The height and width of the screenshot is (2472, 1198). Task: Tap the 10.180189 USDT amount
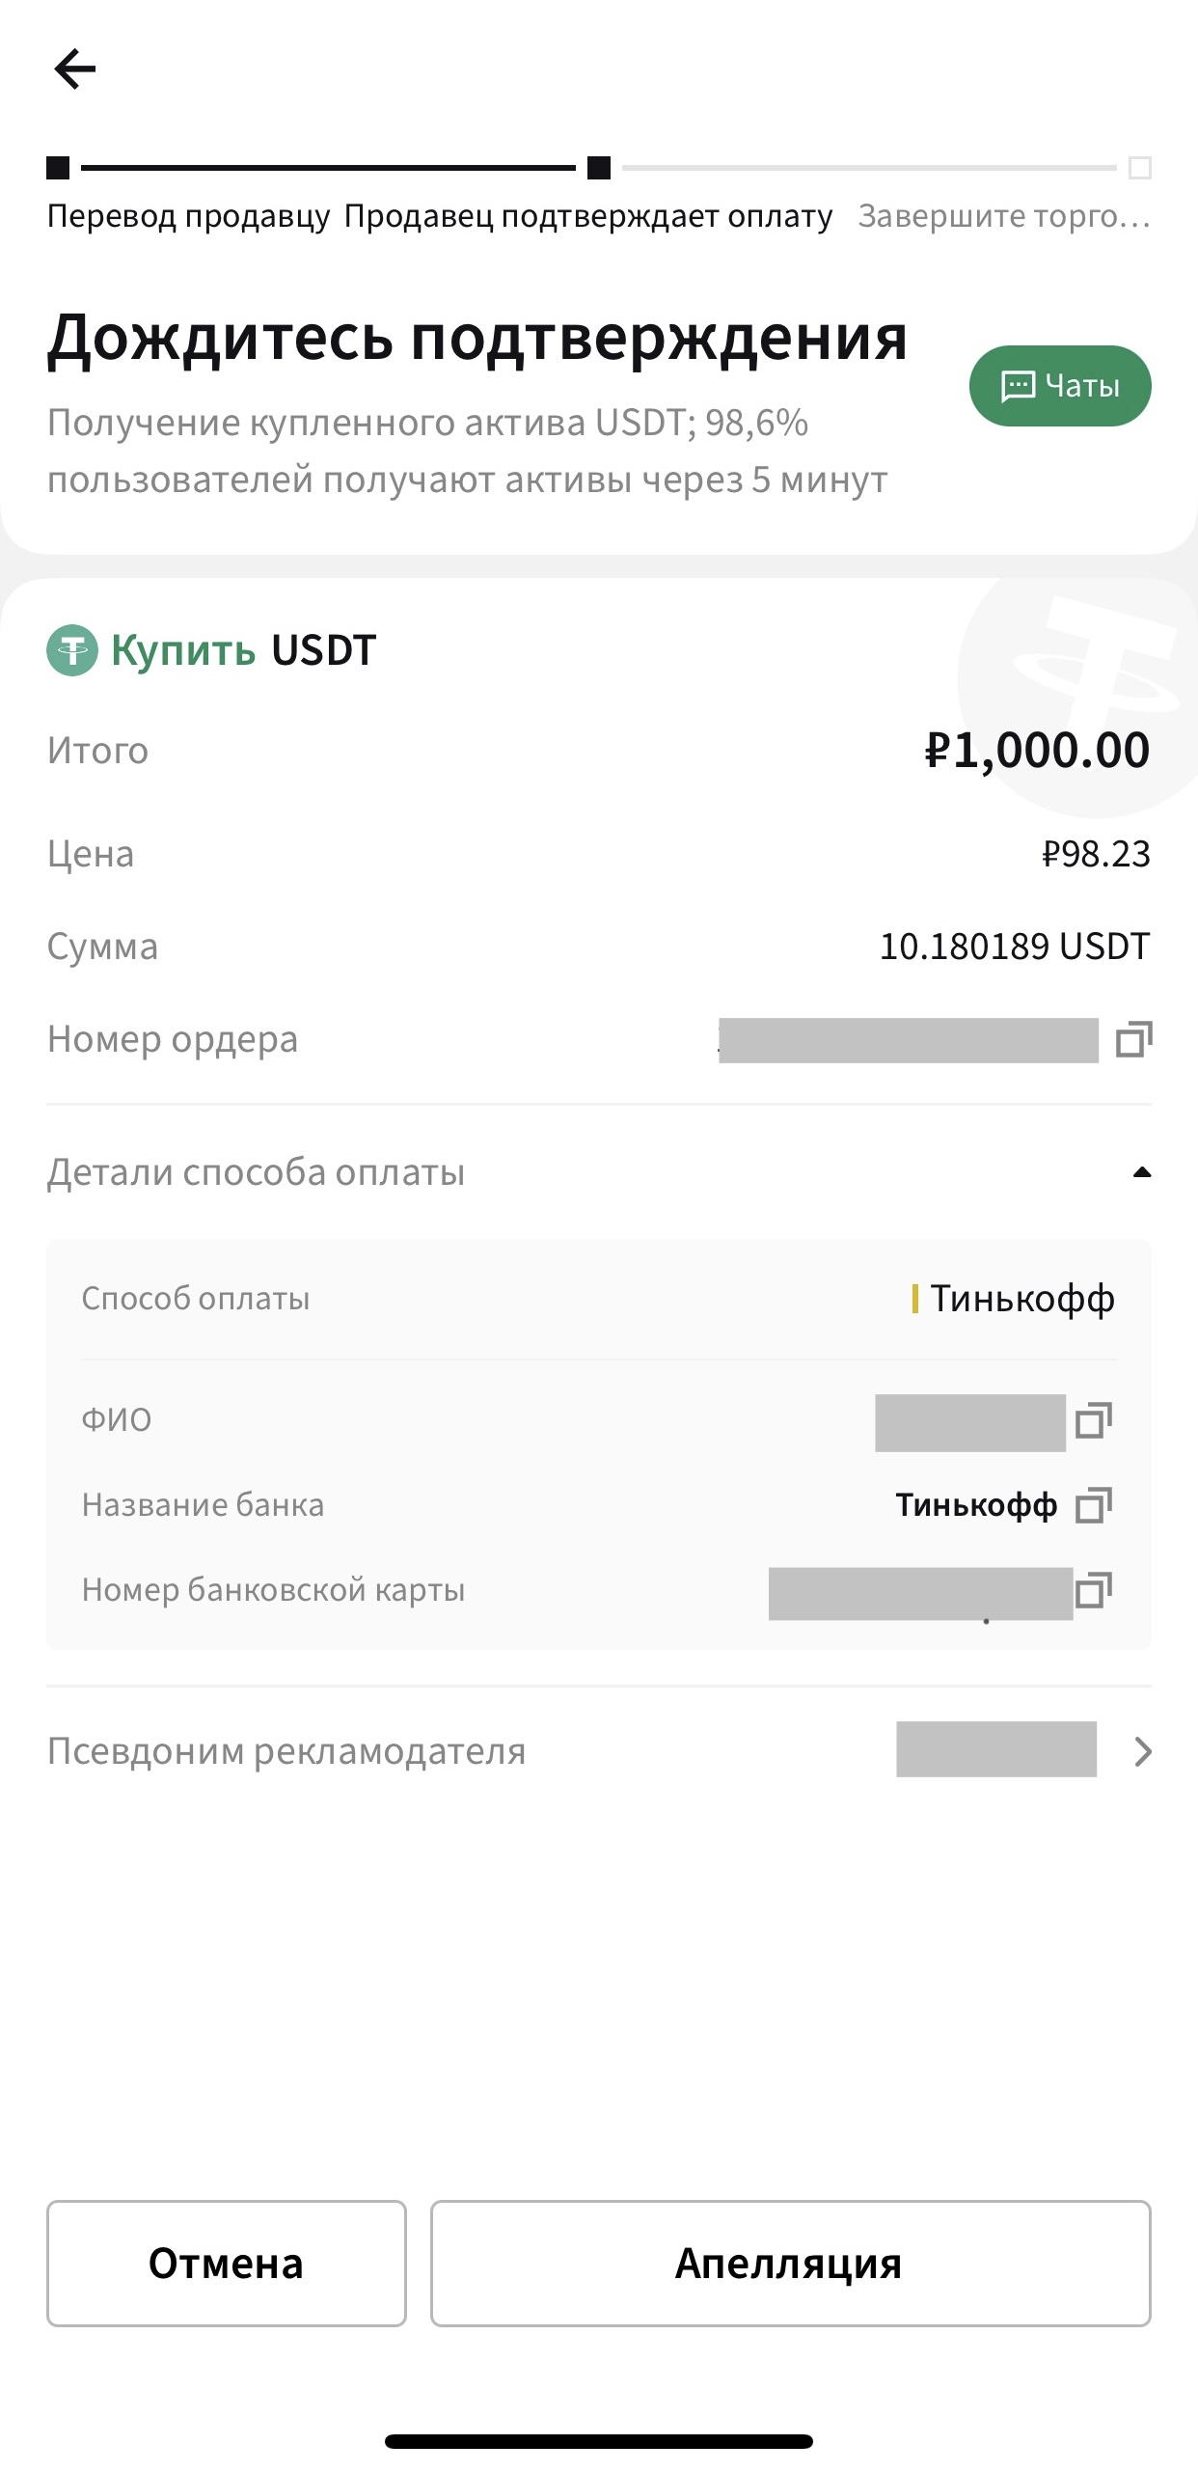click(x=1015, y=947)
